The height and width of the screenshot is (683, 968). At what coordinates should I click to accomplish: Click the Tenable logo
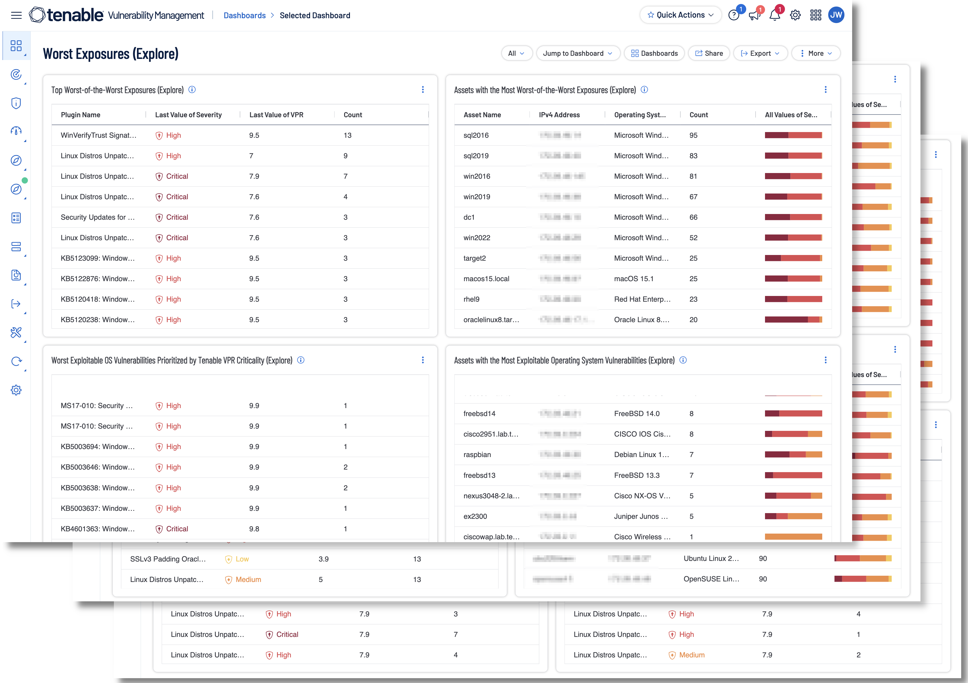pos(66,15)
